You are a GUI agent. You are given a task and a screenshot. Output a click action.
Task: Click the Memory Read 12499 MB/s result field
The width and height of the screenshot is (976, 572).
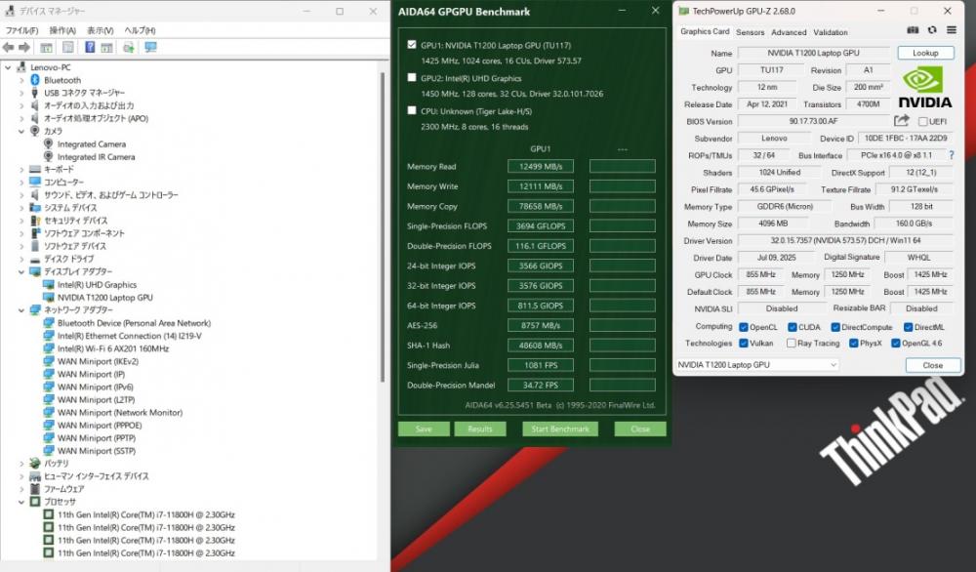tap(541, 166)
